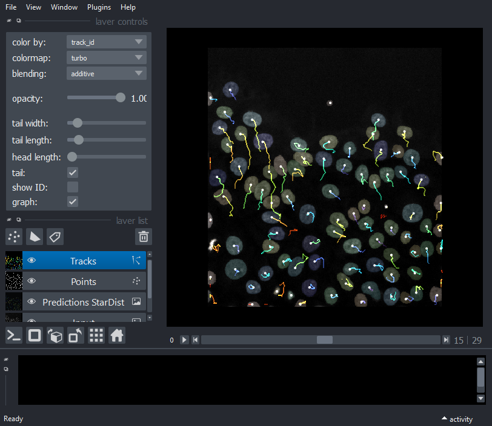492x426 pixels.
Task: Delete selected layer with trash icon
Action: click(x=144, y=237)
